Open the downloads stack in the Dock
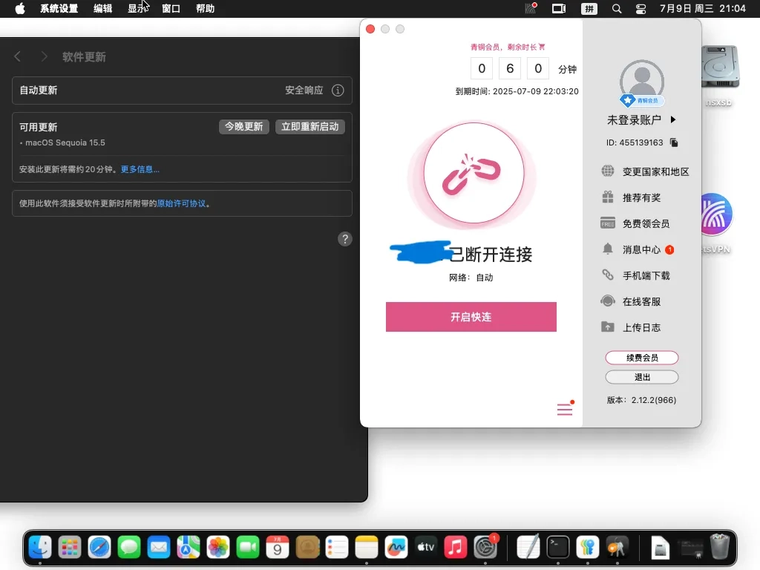Image resolution: width=760 pixels, height=570 pixels. tap(660, 548)
